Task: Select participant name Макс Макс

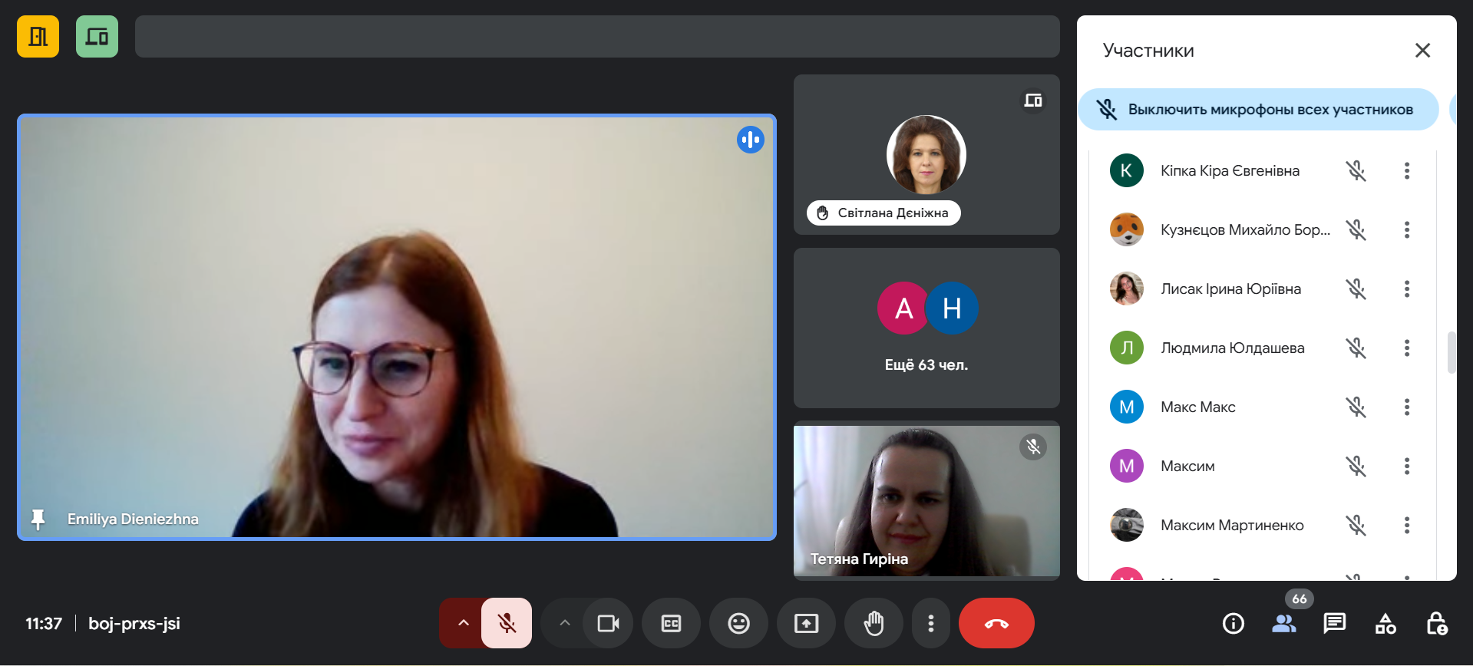Action: pyautogui.click(x=1197, y=407)
